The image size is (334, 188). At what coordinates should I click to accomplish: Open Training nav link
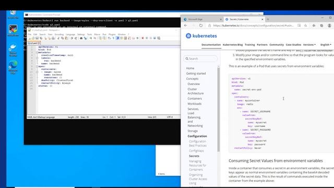pyautogui.click(x=249, y=45)
